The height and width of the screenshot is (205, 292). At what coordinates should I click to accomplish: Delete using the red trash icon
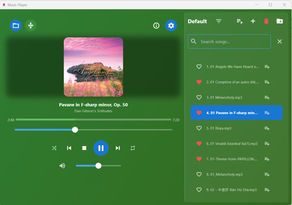[x=266, y=21]
